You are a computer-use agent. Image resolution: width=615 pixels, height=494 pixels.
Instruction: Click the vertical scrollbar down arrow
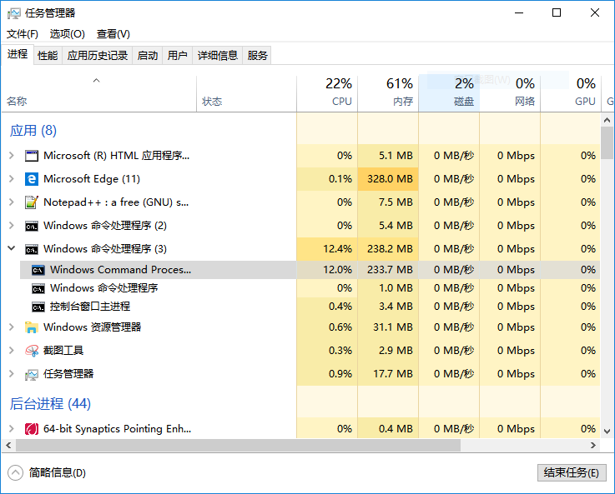(x=607, y=431)
